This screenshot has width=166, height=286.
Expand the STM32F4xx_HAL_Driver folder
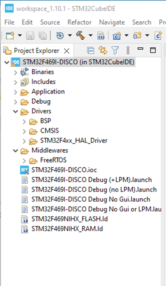[24, 141]
